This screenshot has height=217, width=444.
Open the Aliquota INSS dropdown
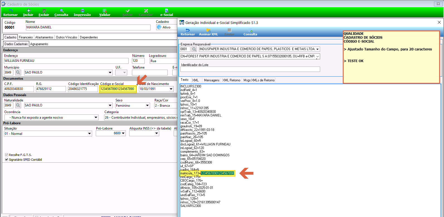(x=156, y=133)
